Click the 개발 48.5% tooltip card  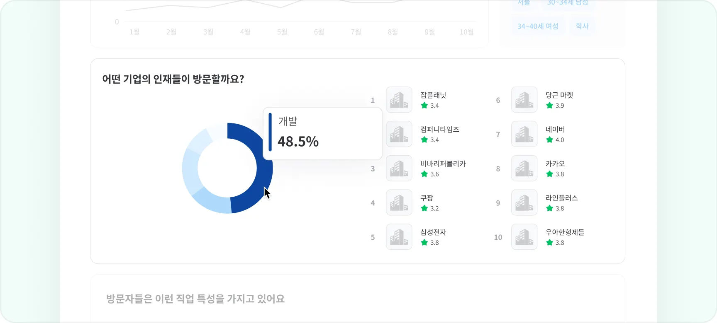tap(322, 134)
